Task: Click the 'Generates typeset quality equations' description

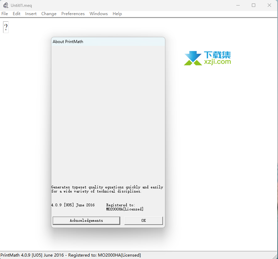Action: (107, 189)
